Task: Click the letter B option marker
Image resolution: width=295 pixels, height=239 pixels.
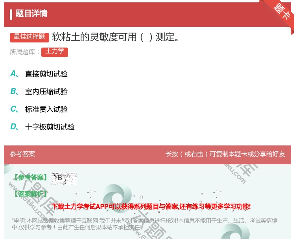Action: [14, 91]
